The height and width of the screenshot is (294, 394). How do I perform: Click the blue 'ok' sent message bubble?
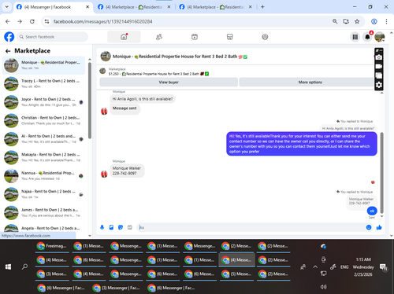[x=372, y=211]
